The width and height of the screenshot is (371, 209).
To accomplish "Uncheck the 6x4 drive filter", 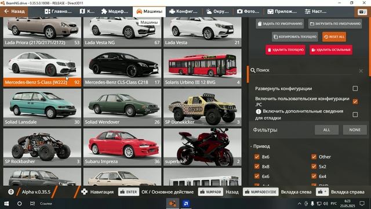I will coord(314,176).
